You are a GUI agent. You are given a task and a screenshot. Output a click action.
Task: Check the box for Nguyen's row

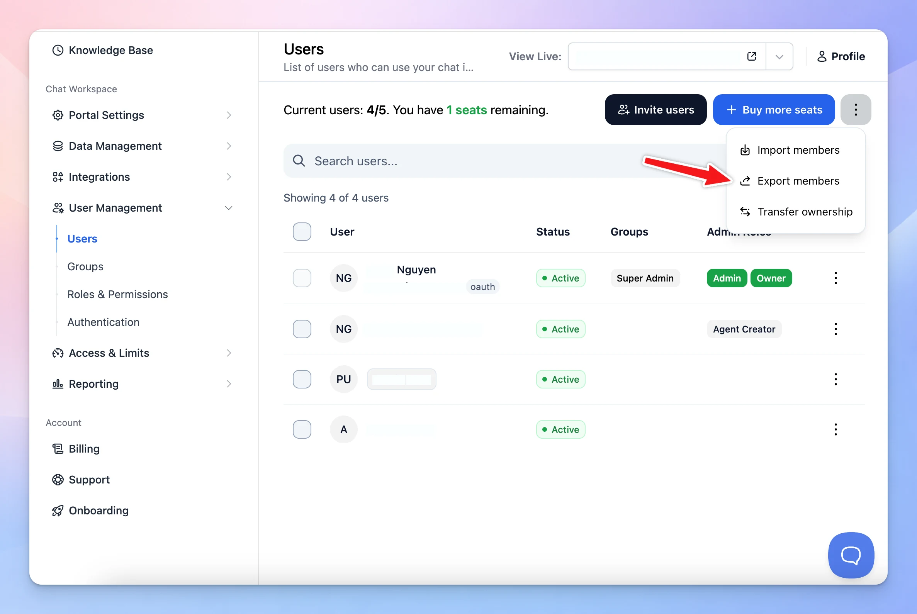302,278
